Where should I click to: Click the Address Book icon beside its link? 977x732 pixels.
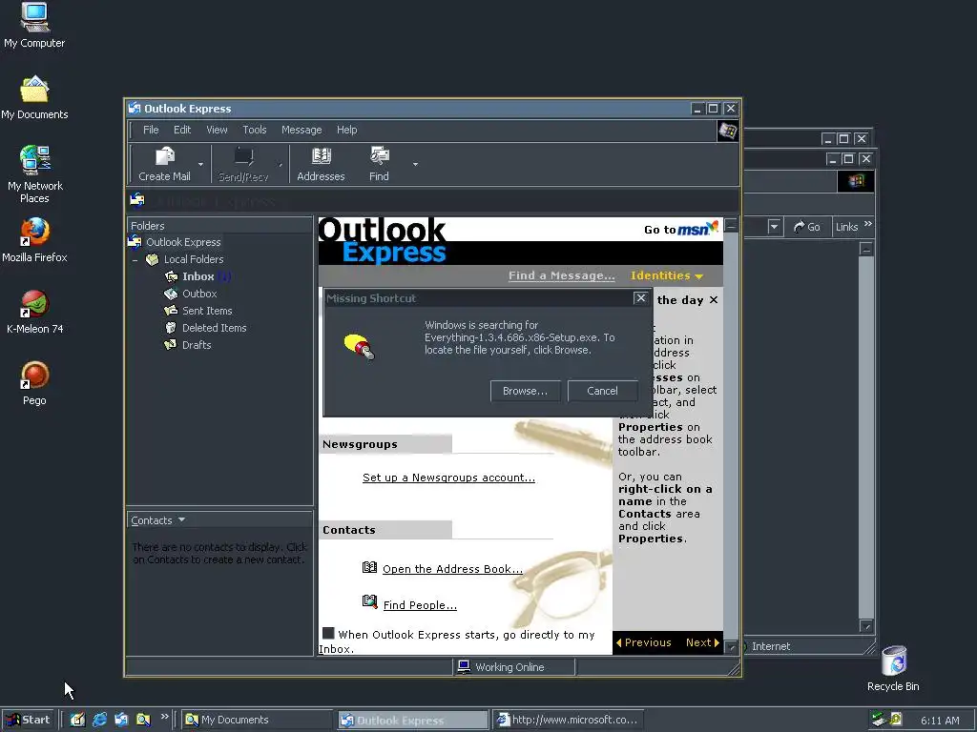point(369,567)
